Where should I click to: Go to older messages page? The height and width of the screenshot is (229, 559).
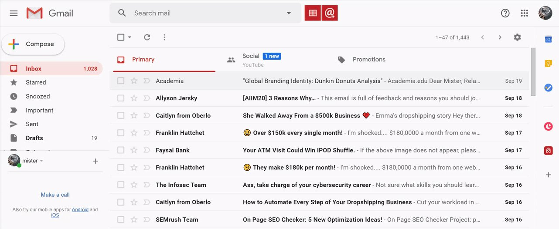(500, 37)
